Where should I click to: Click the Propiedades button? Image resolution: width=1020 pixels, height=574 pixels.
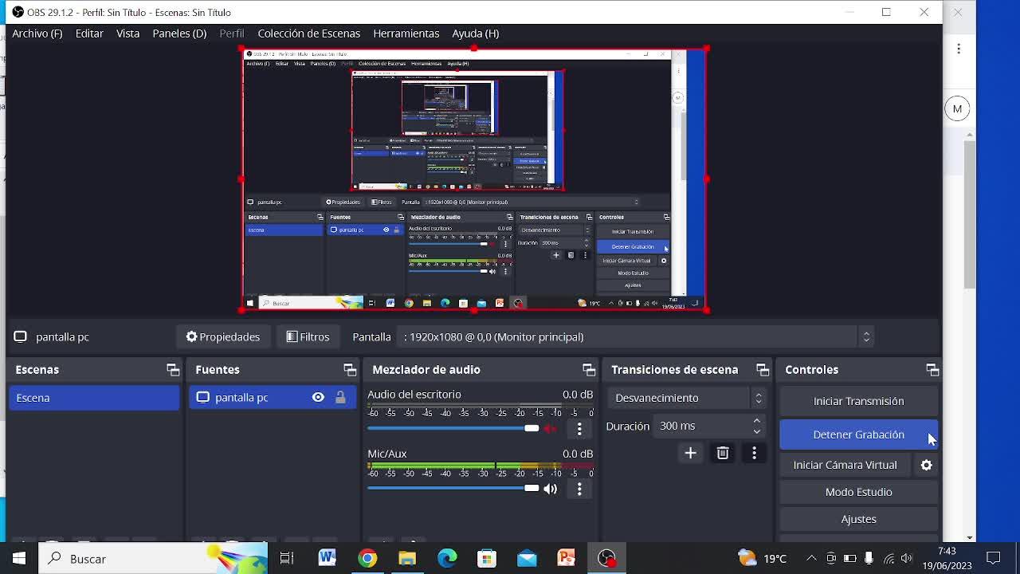[x=223, y=336]
